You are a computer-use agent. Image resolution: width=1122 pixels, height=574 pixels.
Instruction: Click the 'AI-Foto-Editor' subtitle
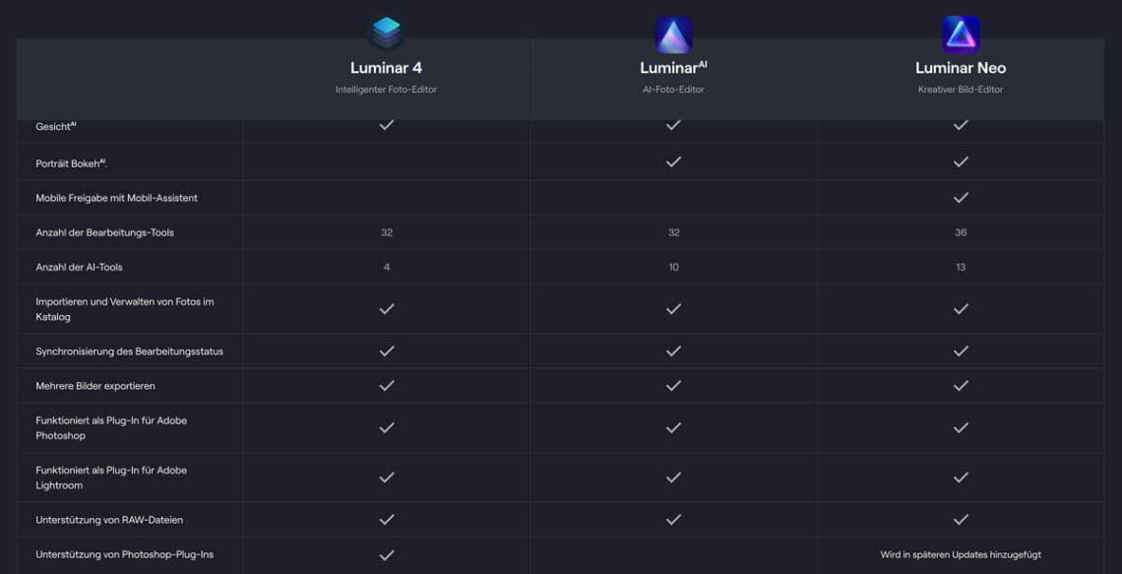pyautogui.click(x=673, y=90)
